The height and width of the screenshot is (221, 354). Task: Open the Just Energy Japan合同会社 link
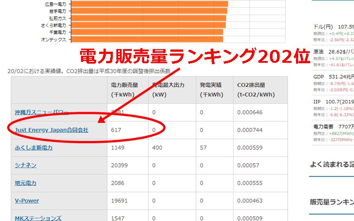[x=51, y=130]
